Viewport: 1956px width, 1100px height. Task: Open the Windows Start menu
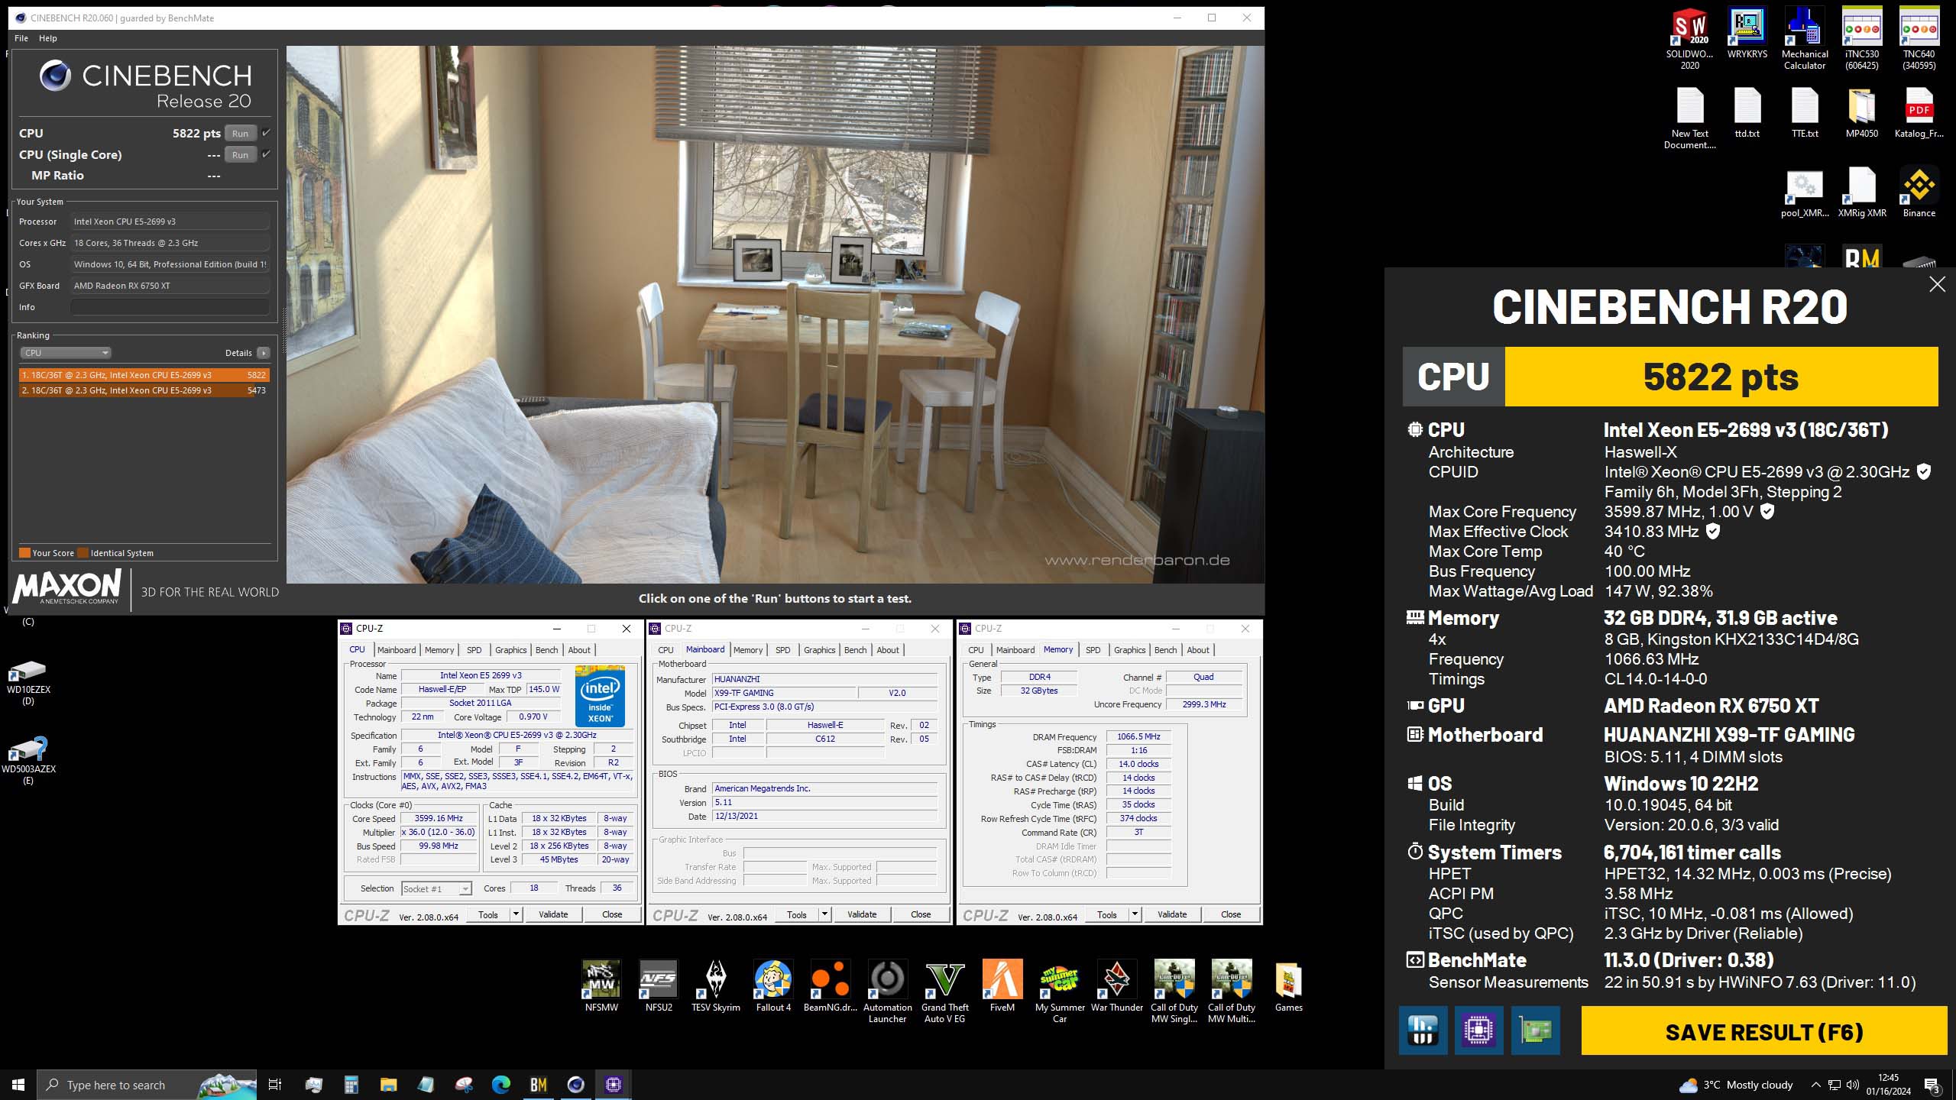coord(18,1085)
